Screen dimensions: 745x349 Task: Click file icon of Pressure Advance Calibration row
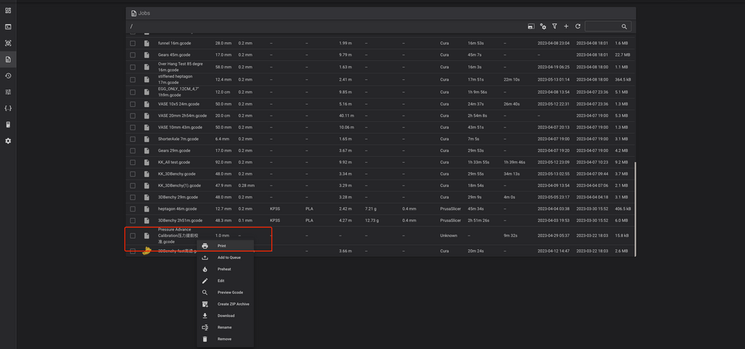pyautogui.click(x=147, y=236)
